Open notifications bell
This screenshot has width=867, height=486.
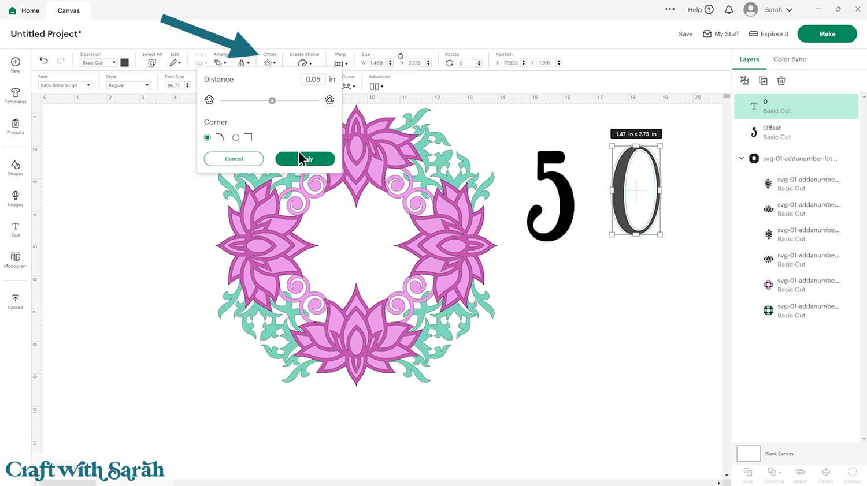729,10
